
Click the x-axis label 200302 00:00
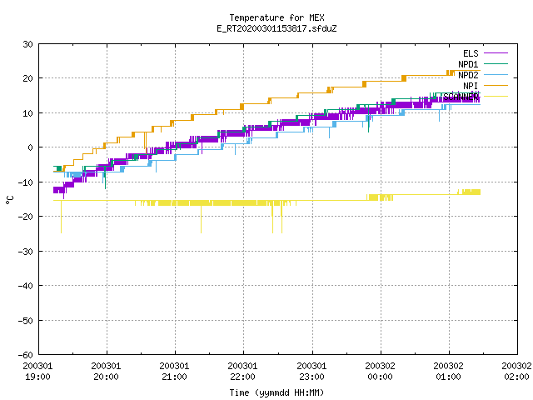[380, 372]
